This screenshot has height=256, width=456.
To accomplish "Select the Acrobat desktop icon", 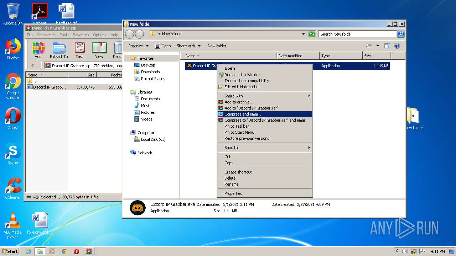I will tap(40, 14).
